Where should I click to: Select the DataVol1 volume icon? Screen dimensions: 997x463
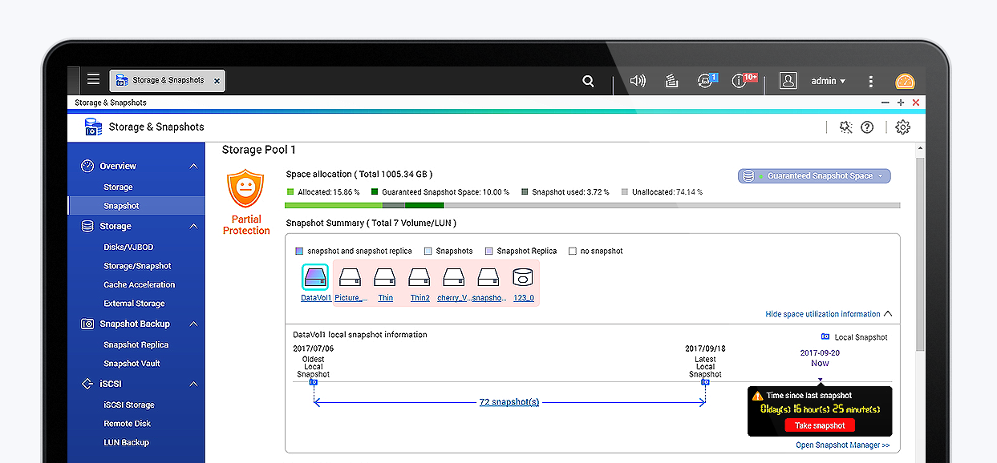point(315,277)
